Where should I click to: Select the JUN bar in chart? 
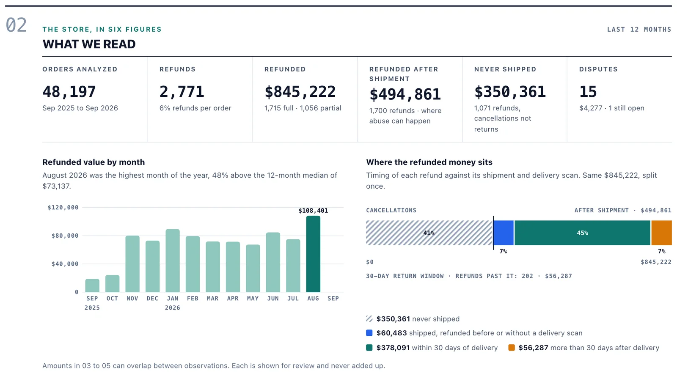point(273,262)
